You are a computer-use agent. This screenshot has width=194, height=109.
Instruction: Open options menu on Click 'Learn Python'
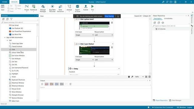(112, 48)
